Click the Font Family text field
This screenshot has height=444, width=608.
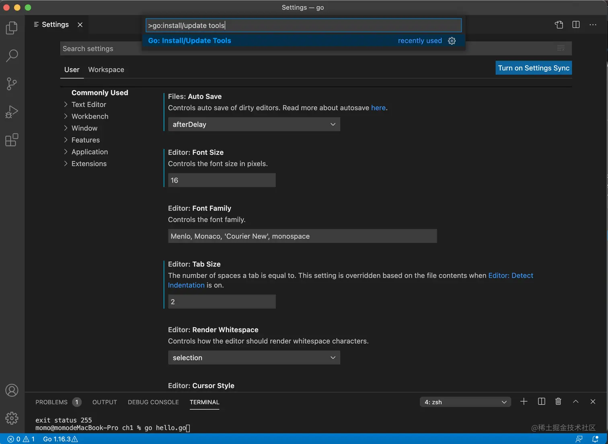click(x=302, y=236)
